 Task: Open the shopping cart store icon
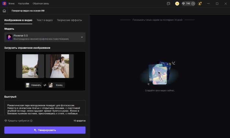[177, 4]
